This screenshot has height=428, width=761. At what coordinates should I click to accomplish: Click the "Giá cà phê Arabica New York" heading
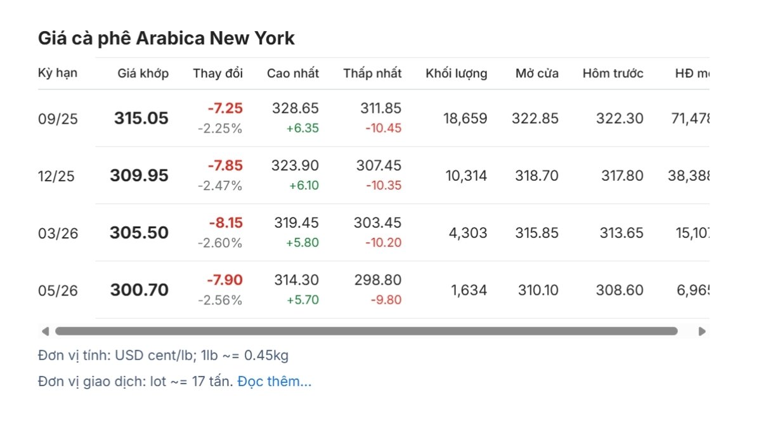[167, 38]
